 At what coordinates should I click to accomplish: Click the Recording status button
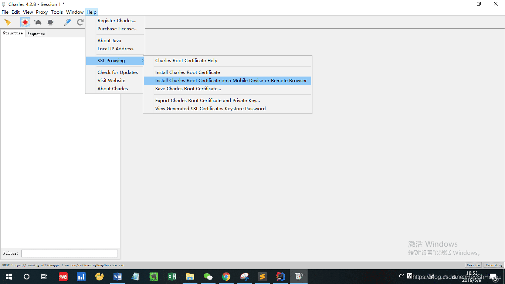(x=494, y=265)
